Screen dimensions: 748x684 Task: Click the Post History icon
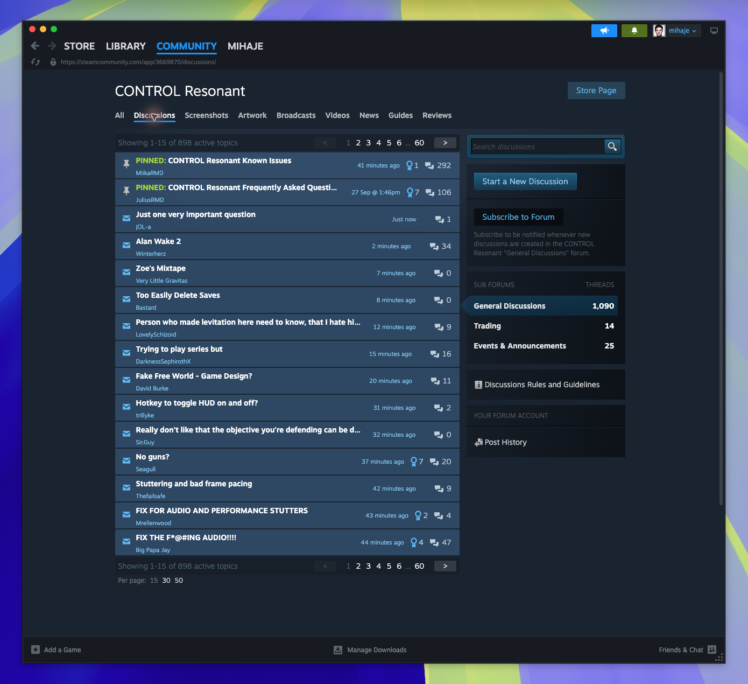478,442
